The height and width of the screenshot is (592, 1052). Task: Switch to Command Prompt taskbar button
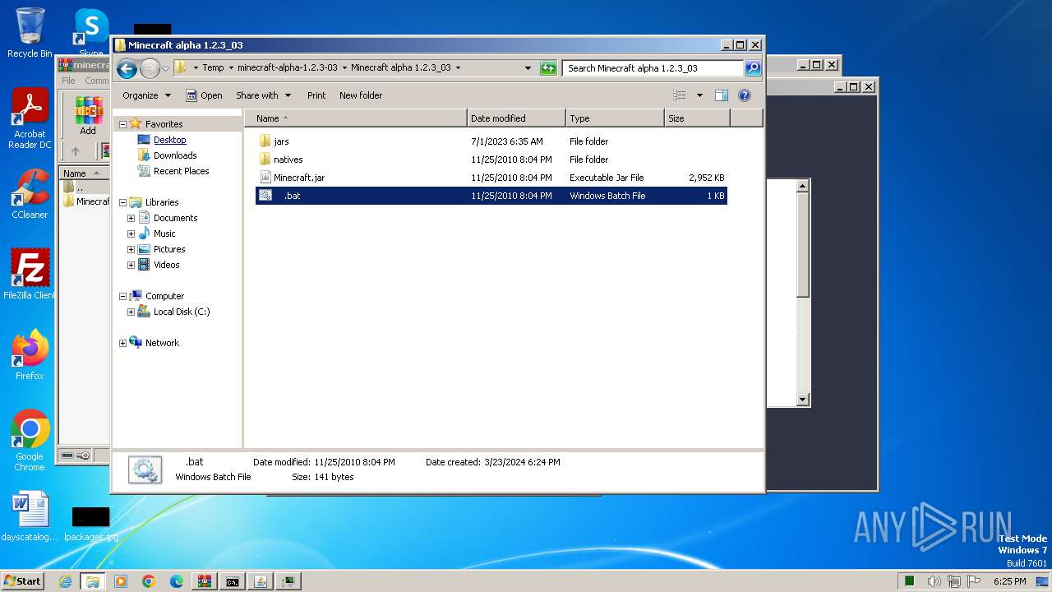(233, 581)
